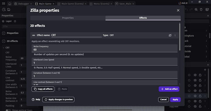This screenshot has width=211, height=111.
Task: Click the Effect name input field
Action: tap(76, 35)
